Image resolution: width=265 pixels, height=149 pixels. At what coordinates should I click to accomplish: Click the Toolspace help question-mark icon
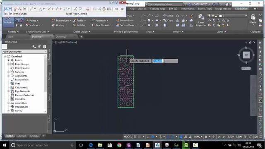click(44, 46)
